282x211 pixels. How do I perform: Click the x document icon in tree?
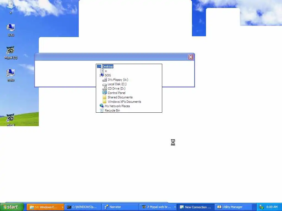(102, 71)
